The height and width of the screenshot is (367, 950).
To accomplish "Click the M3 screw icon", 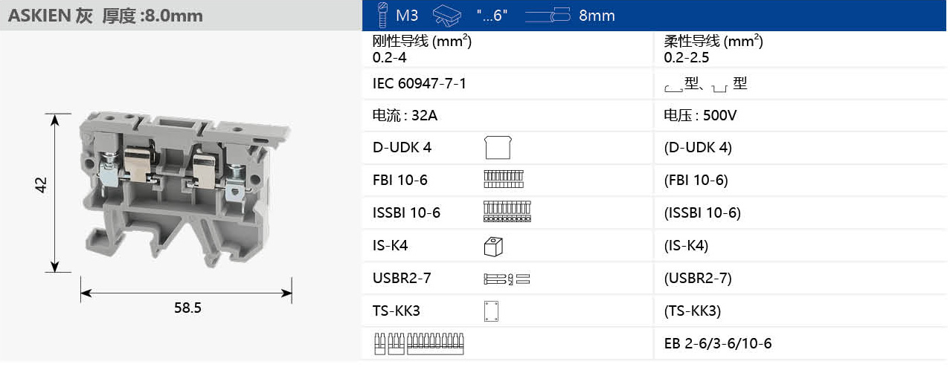I will pyautogui.click(x=383, y=15).
